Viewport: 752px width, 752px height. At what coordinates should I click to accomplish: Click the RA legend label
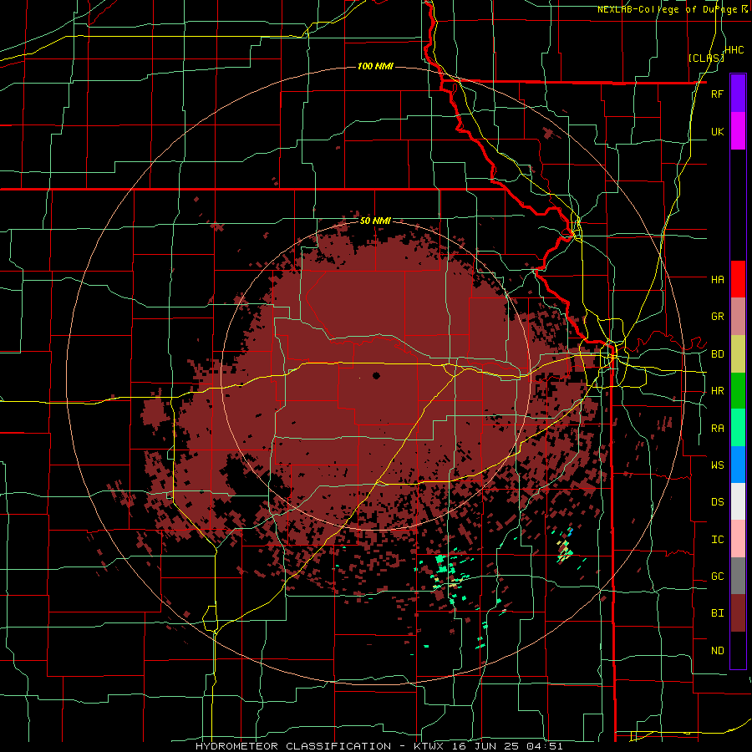(x=717, y=429)
